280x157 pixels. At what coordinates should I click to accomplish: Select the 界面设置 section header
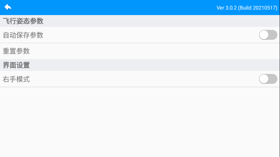[16, 65]
